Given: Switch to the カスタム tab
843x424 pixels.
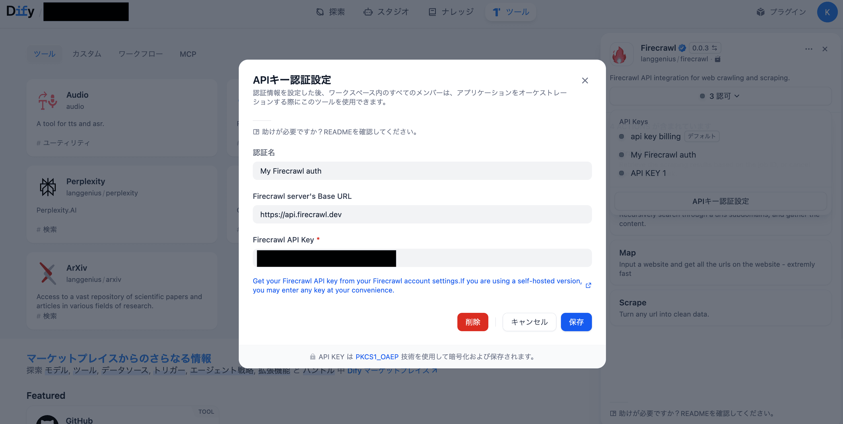Looking at the screenshot, I should pos(87,54).
